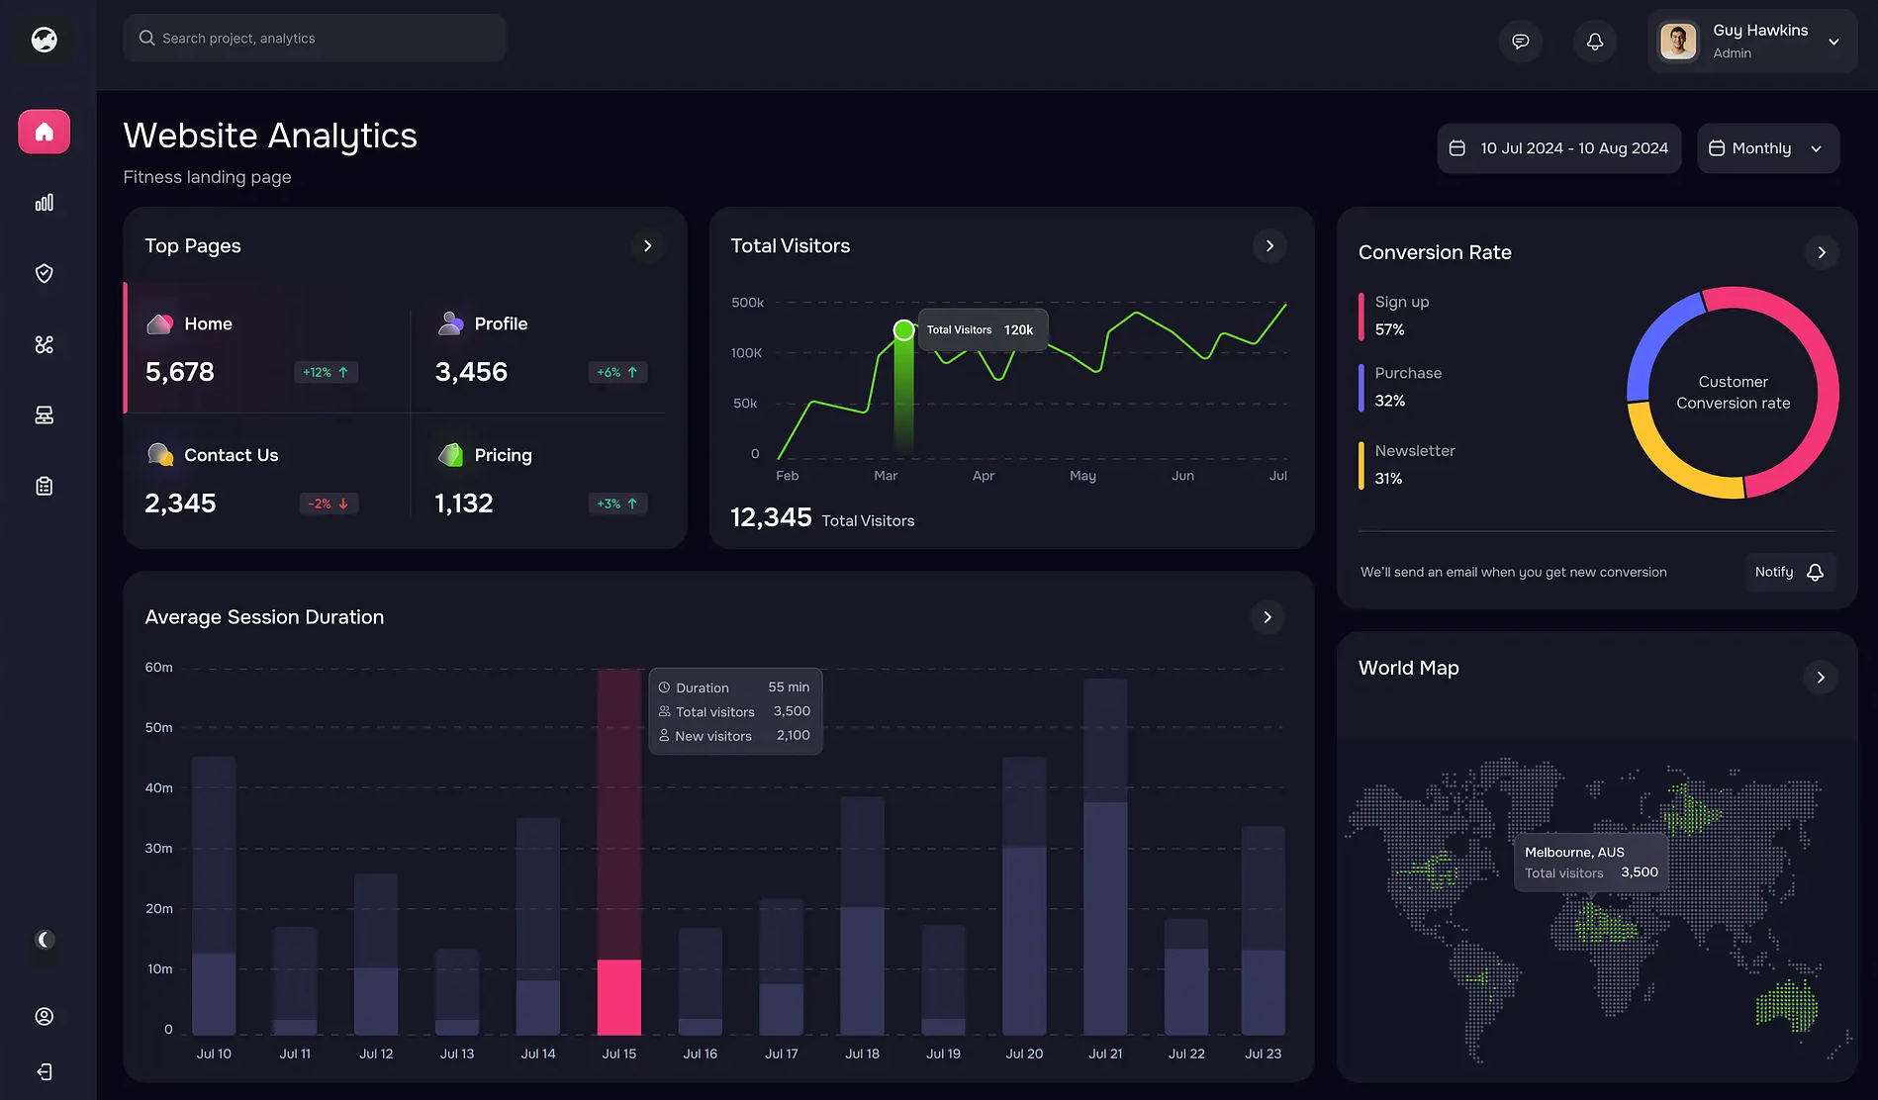Expand Total Visitors panel chevron

[x=1269, y=246]
